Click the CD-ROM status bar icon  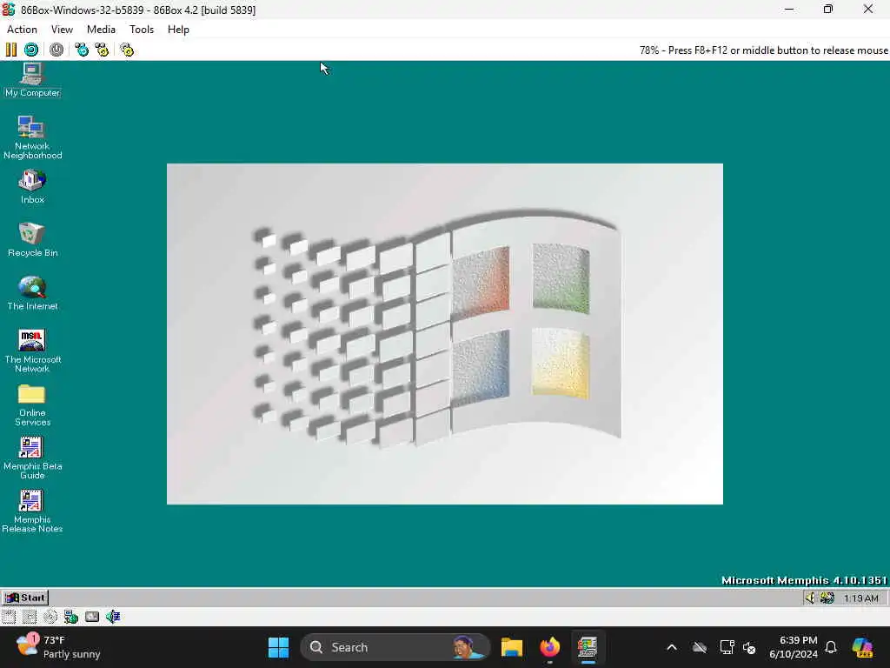[x=50, y=617]
